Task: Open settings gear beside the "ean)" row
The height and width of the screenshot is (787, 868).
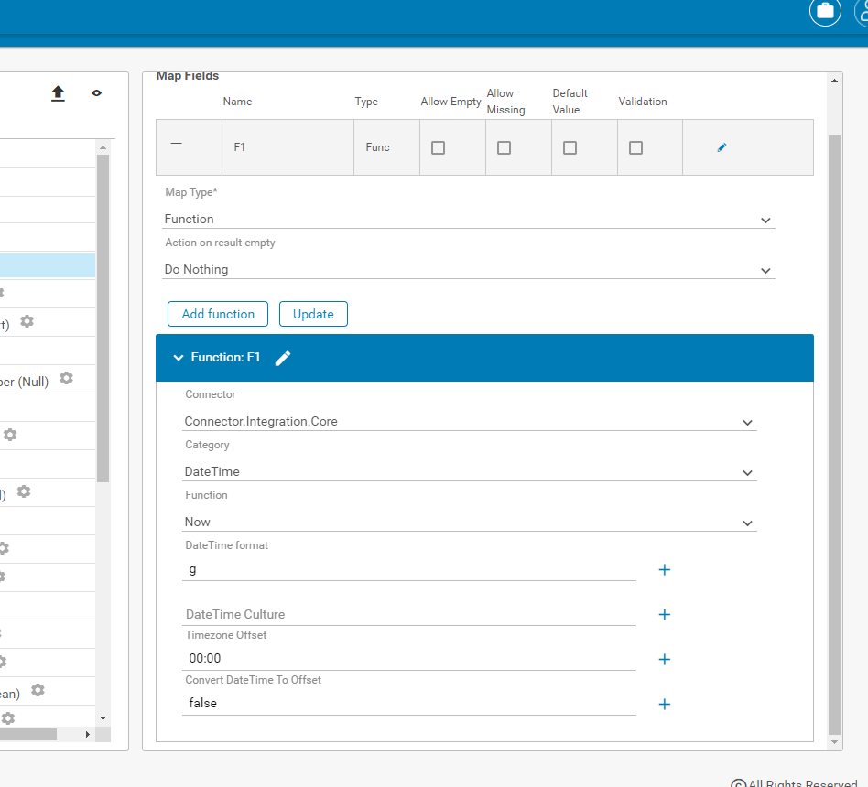Action: click(x=38, y=690)
